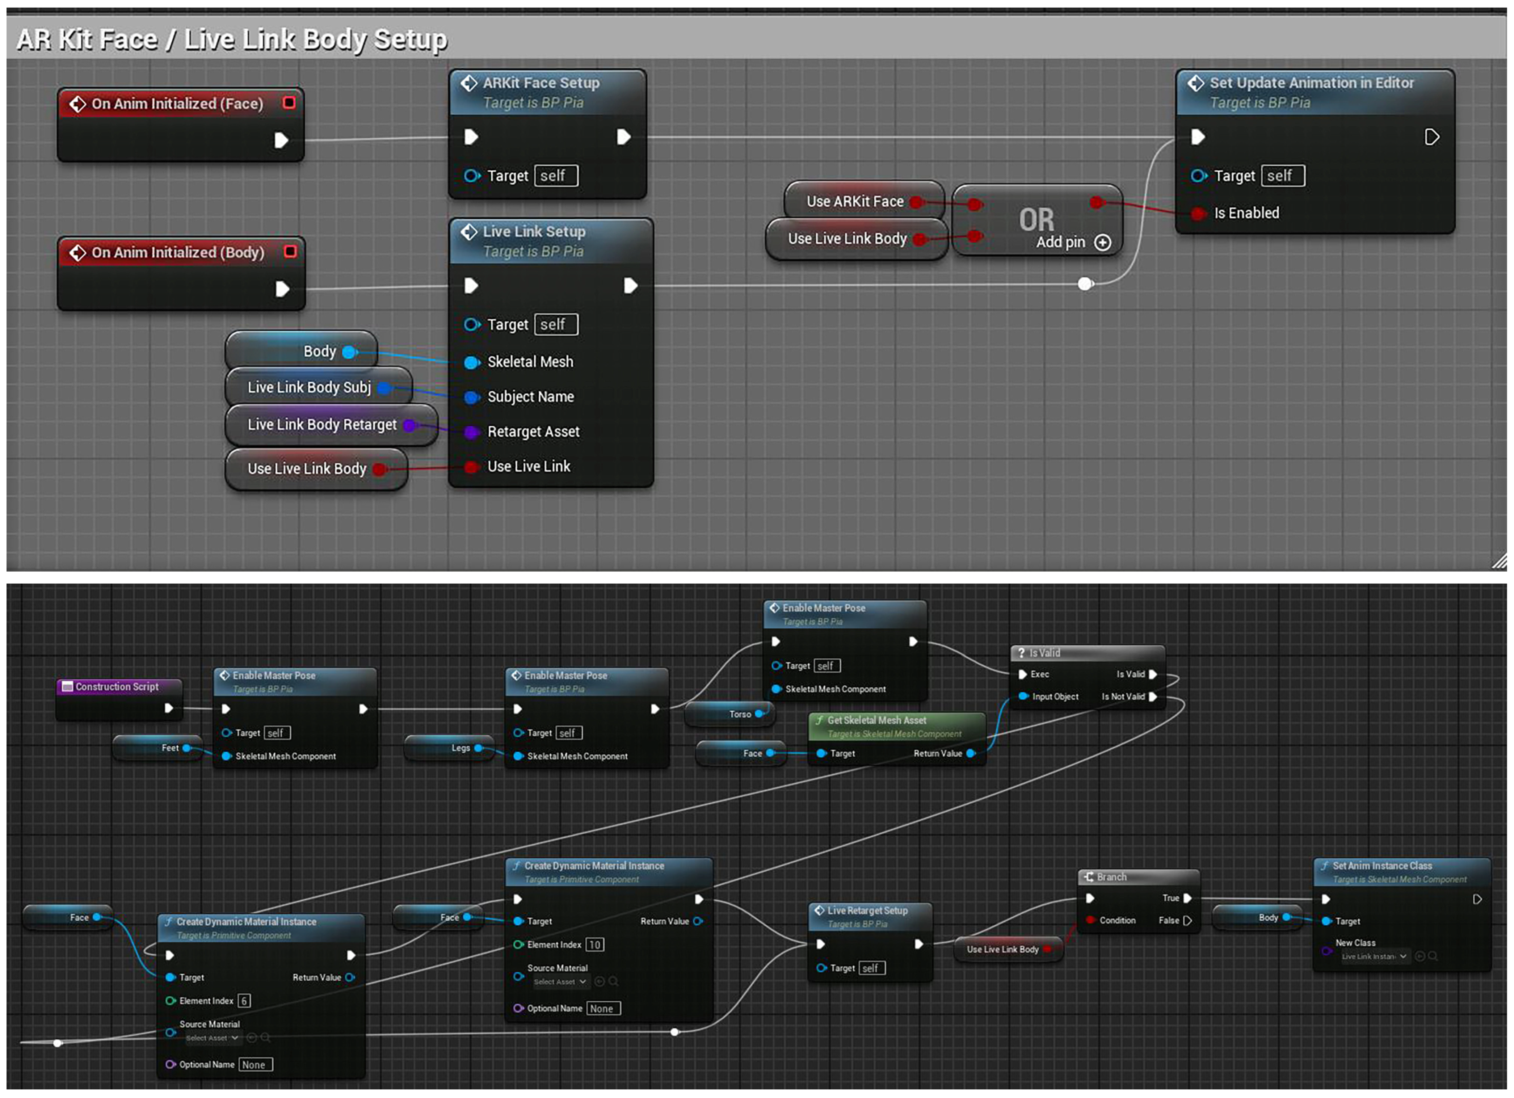Screen dimensions: 1514x1098
Task: Click the magnifier icon beside New Class dropdown
Action: [x=1433, y=956]
